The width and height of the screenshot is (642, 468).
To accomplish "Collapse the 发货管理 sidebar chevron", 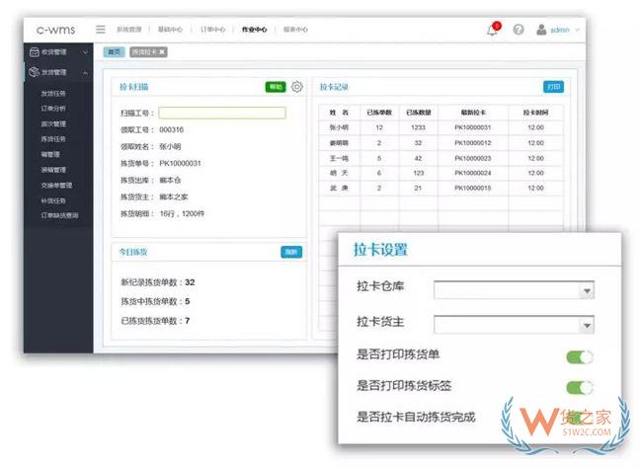I will pos(85,73).
